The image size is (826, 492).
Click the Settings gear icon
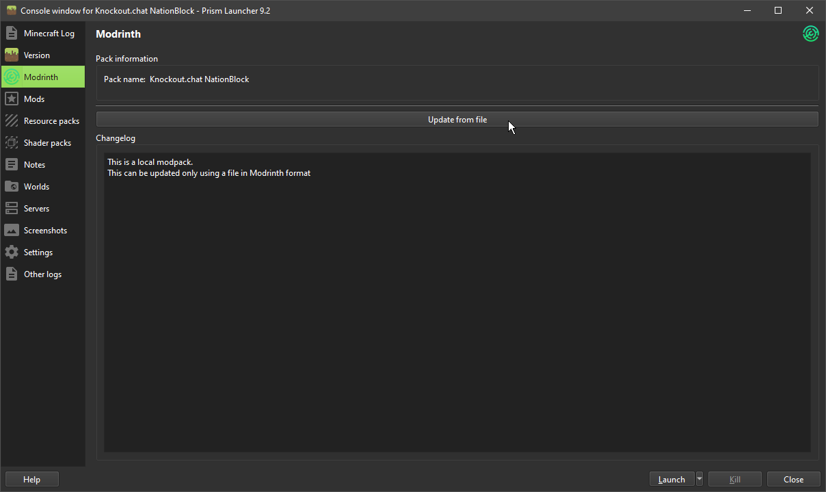click(12, 252)
